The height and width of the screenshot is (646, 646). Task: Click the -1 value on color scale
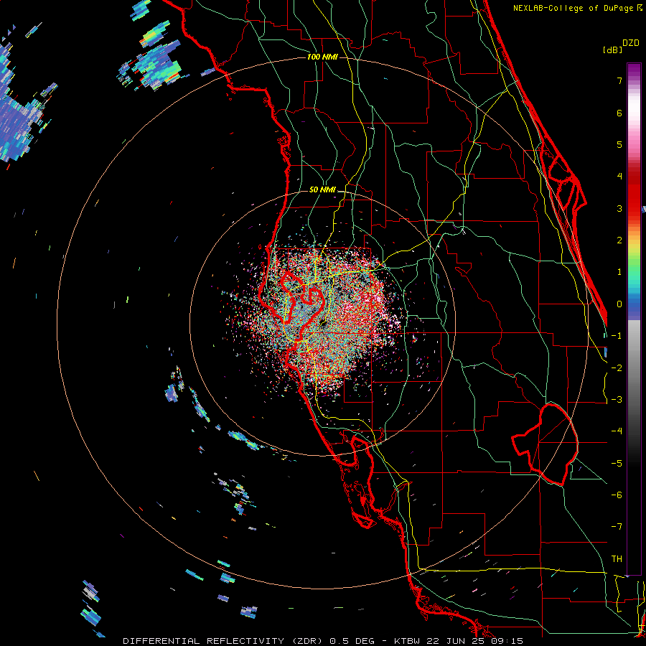point(617,336)
